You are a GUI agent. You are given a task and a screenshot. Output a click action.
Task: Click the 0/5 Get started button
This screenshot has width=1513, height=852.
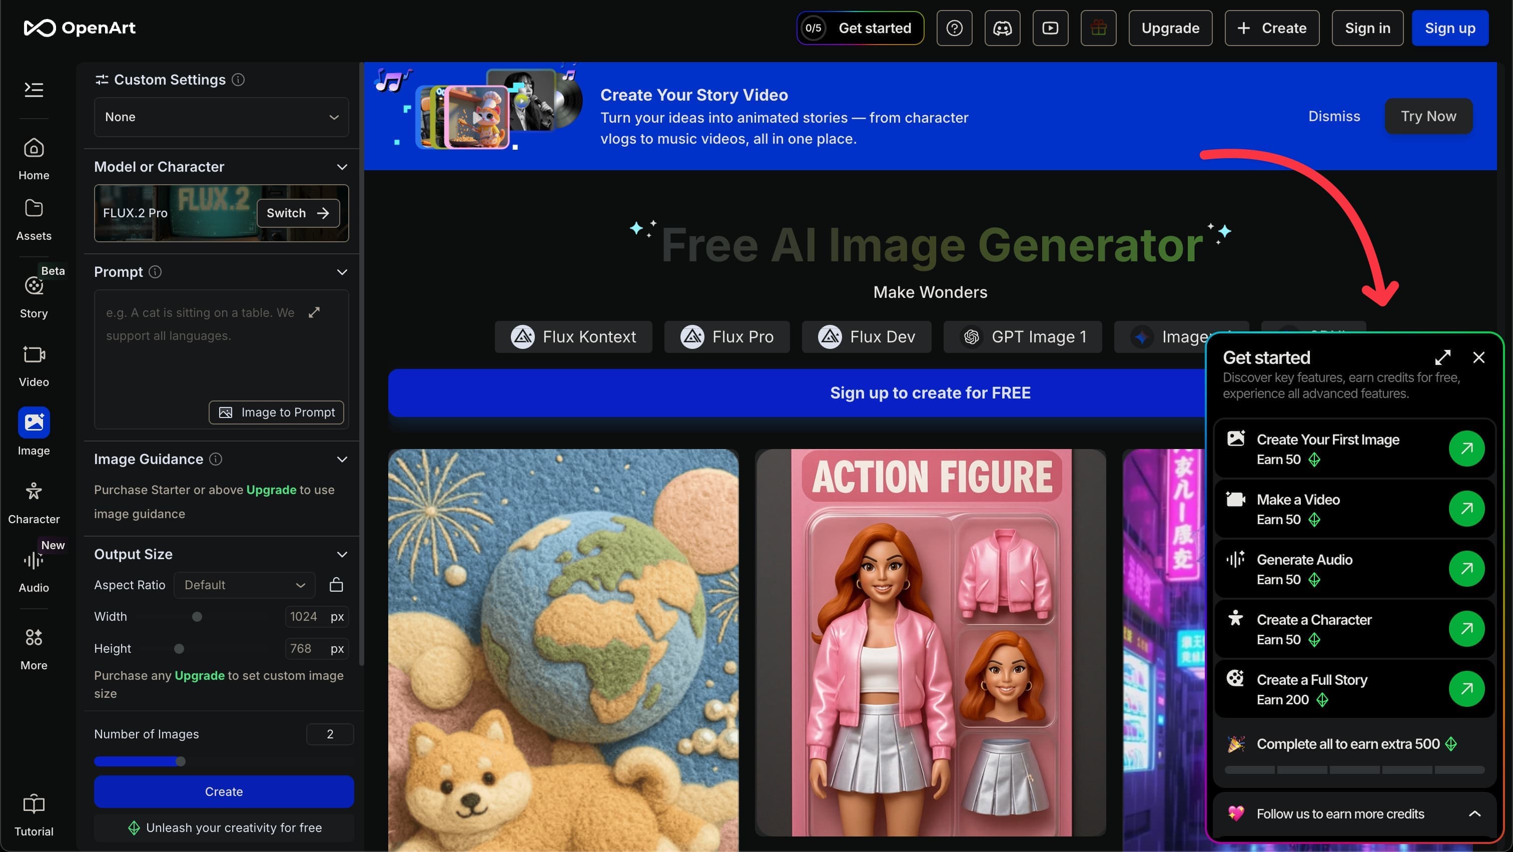click(x=860, y=28)
